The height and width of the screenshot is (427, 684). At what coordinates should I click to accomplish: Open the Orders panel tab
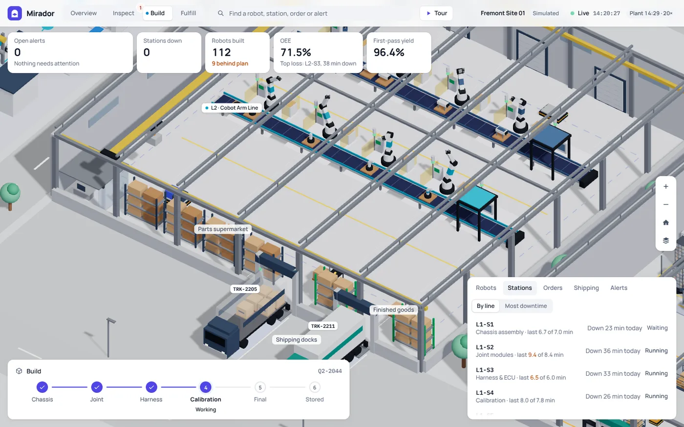(553, 288)
